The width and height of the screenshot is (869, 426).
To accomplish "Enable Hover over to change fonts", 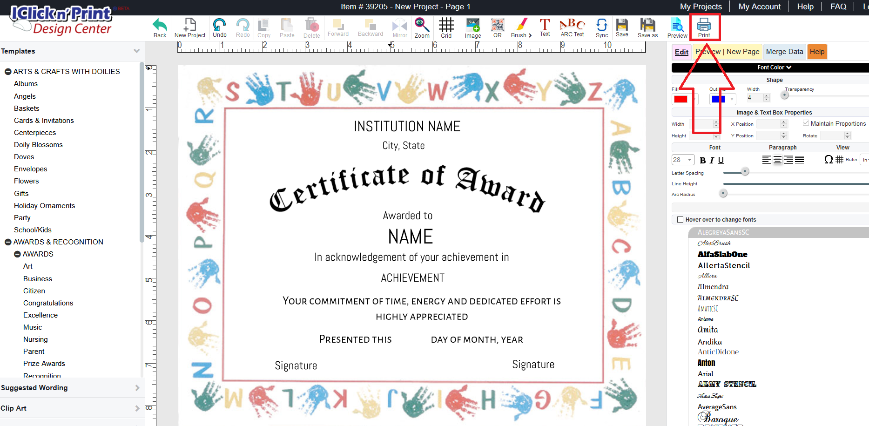I will (680, 220).
